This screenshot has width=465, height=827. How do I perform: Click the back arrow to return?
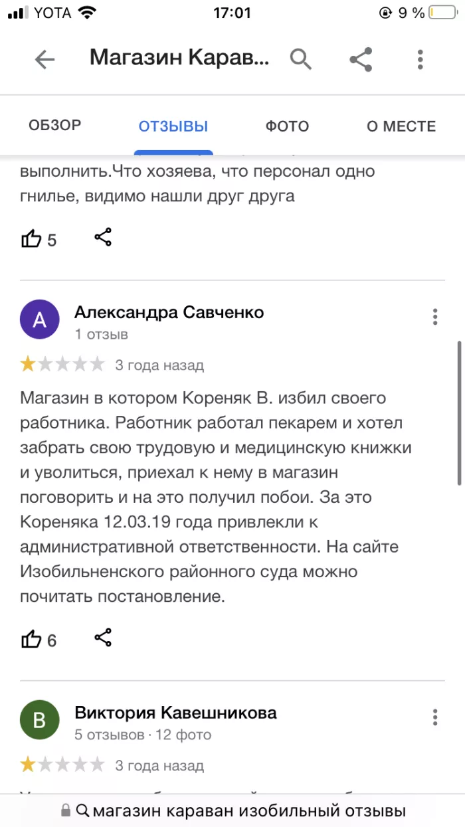click(x=45, y=58)
